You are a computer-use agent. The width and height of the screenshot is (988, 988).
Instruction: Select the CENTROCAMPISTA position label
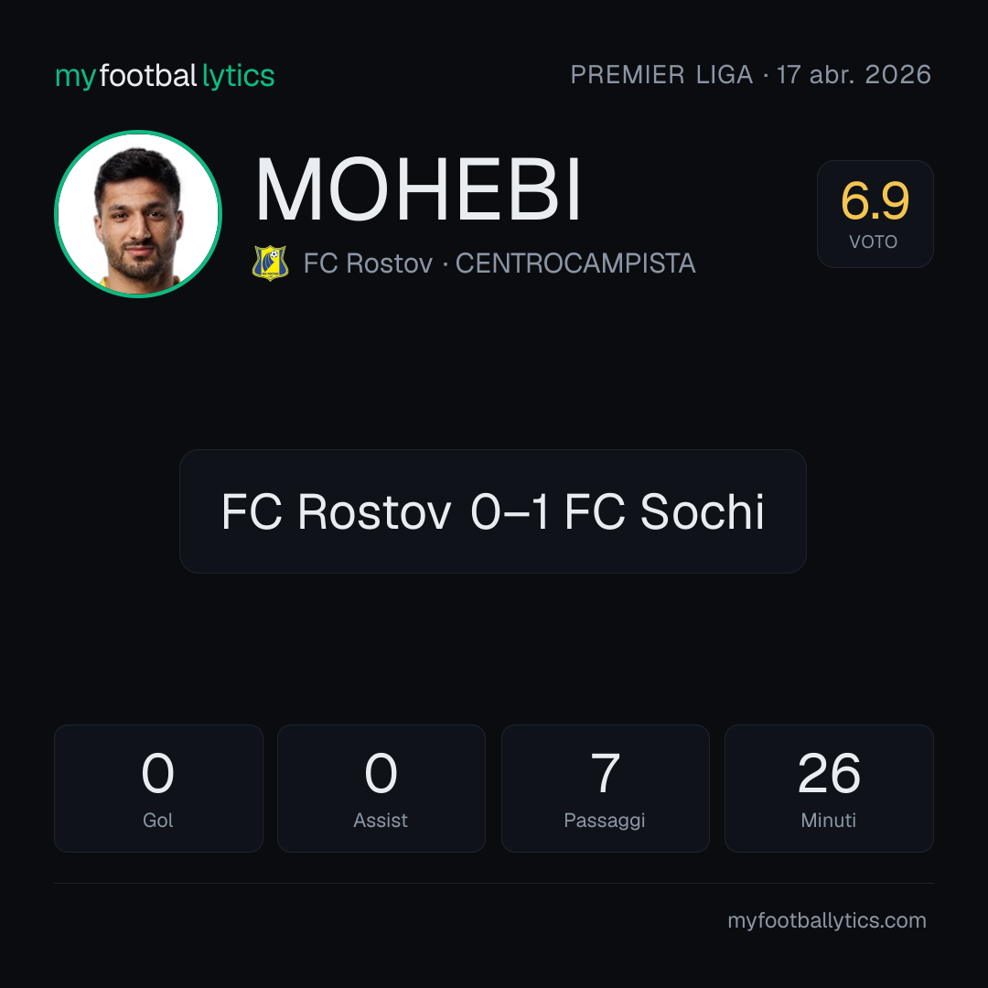tap(575, 263)
